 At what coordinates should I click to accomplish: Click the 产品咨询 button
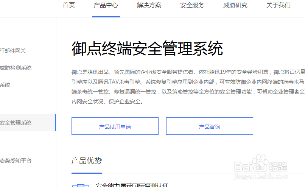coord(209,126)
